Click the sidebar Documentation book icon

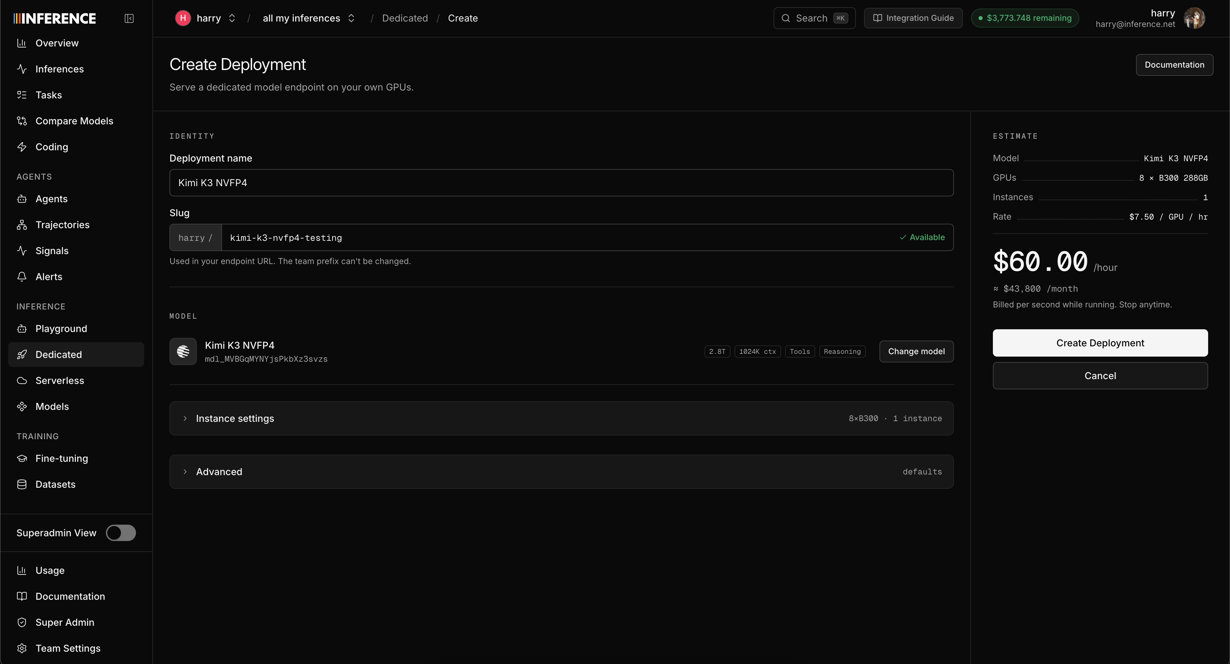click(22, 596)
